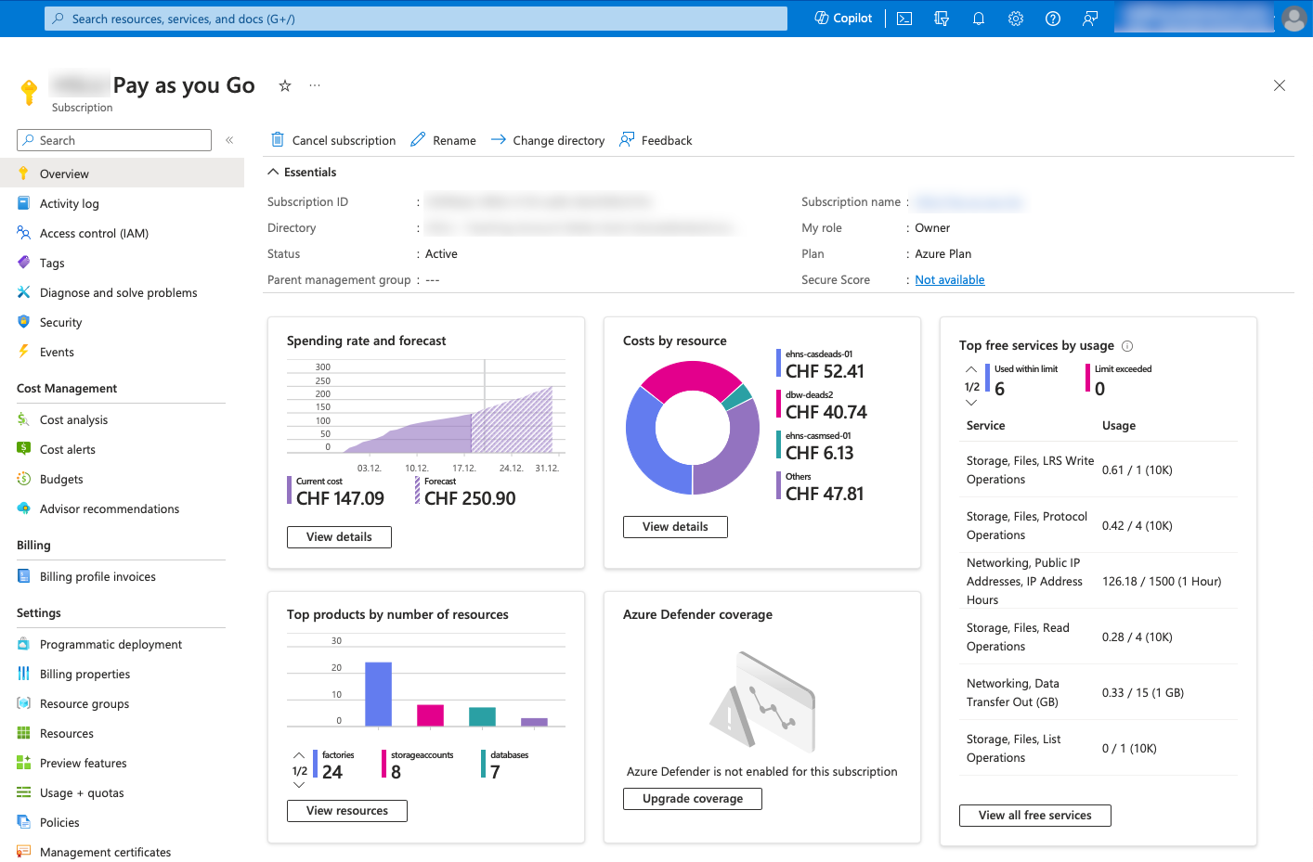
Task: Click the Copilot button
Action: 843,19
